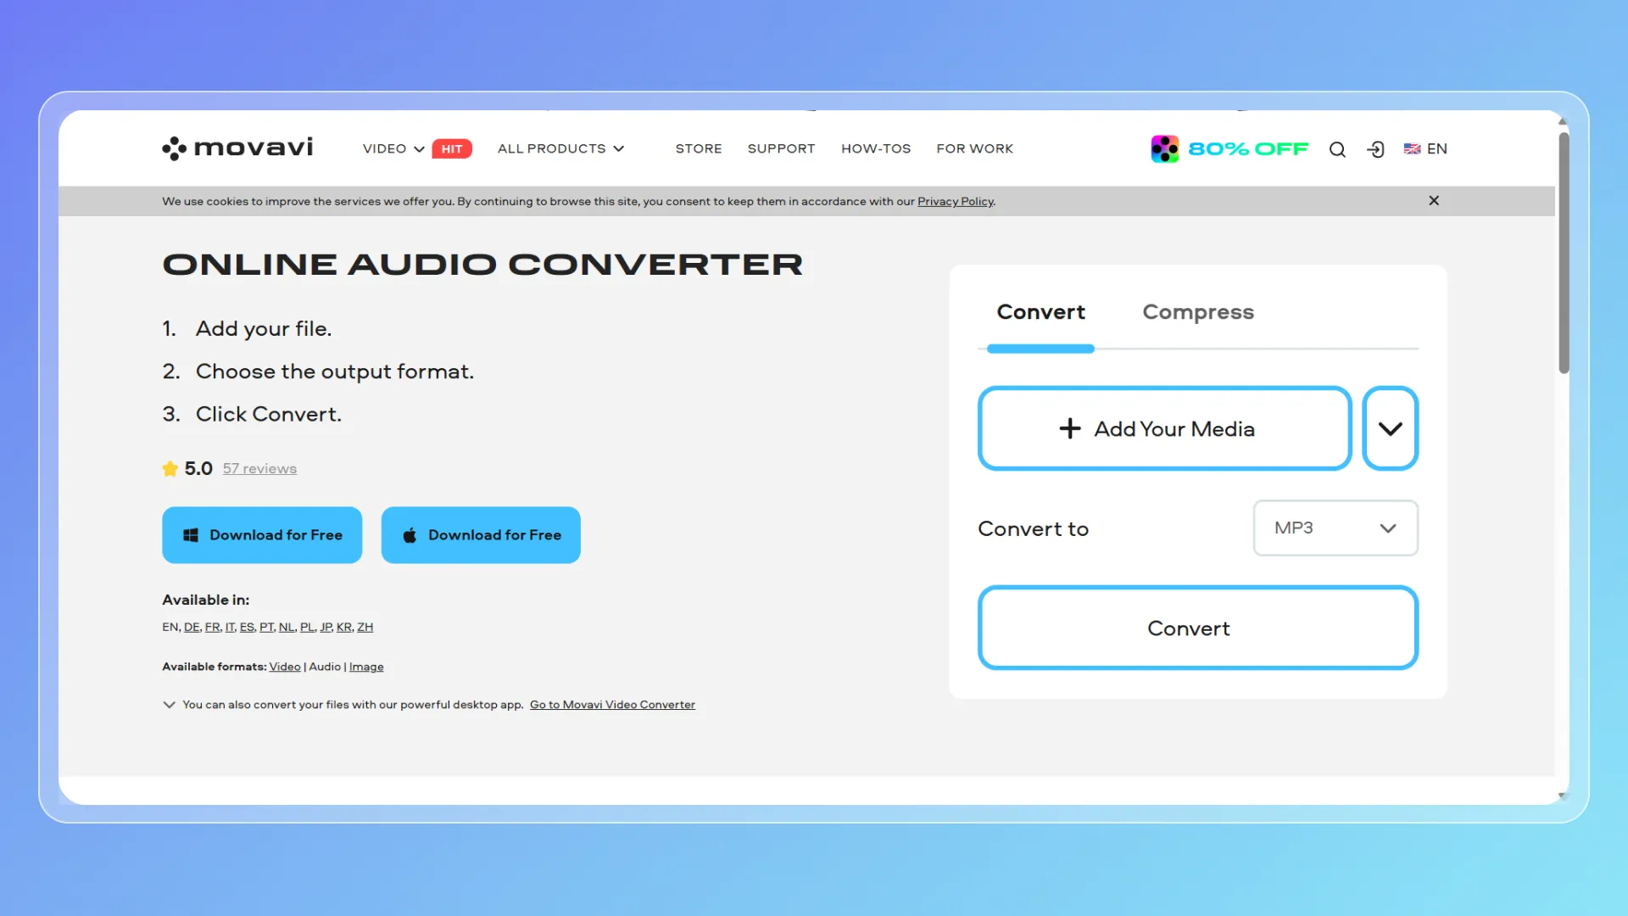
Task: Switch to DE language link
Action: click(192, 627)
